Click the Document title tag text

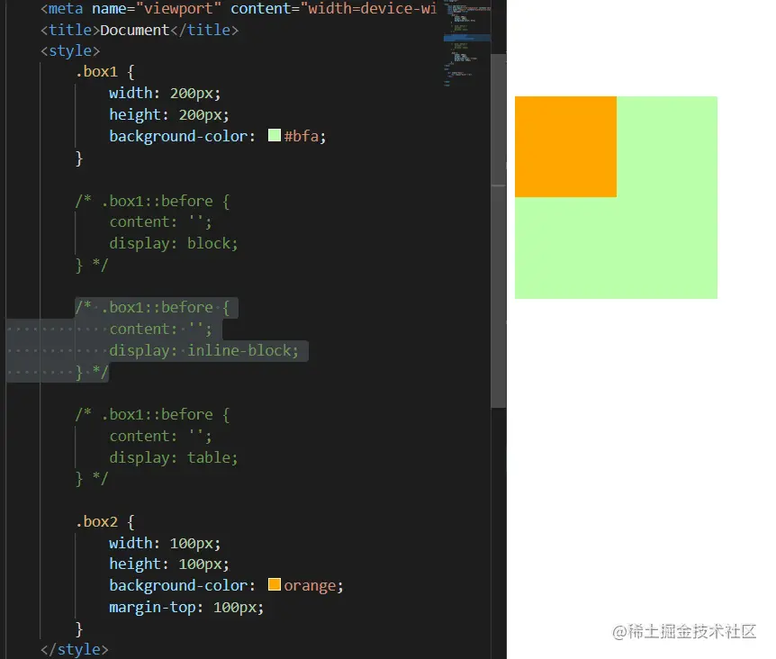coord(134,29)
